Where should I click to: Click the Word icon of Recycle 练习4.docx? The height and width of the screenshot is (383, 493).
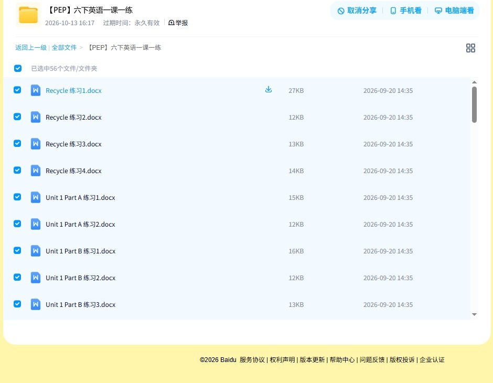36,171
